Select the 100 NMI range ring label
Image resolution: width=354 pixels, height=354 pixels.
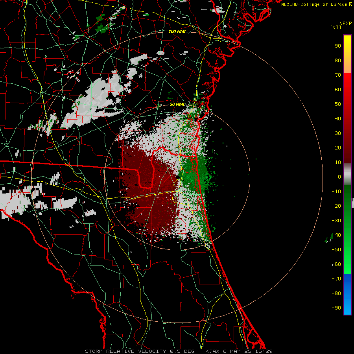(177, 31)
